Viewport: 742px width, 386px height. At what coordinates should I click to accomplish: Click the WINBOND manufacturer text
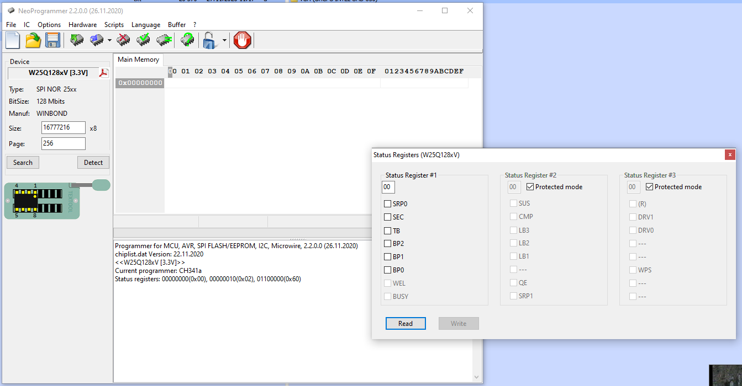(x=52, y=114)
